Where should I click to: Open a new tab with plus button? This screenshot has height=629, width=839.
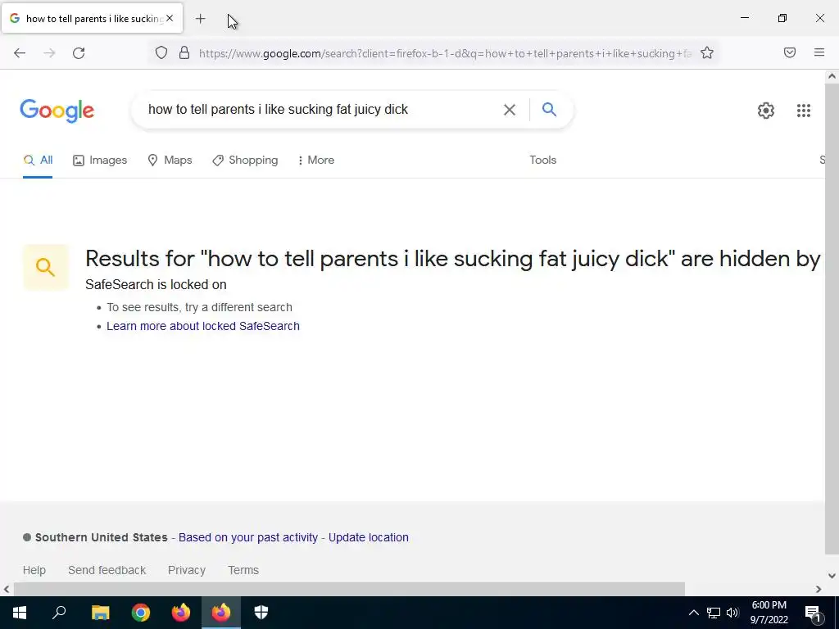(x=200, y=19)
